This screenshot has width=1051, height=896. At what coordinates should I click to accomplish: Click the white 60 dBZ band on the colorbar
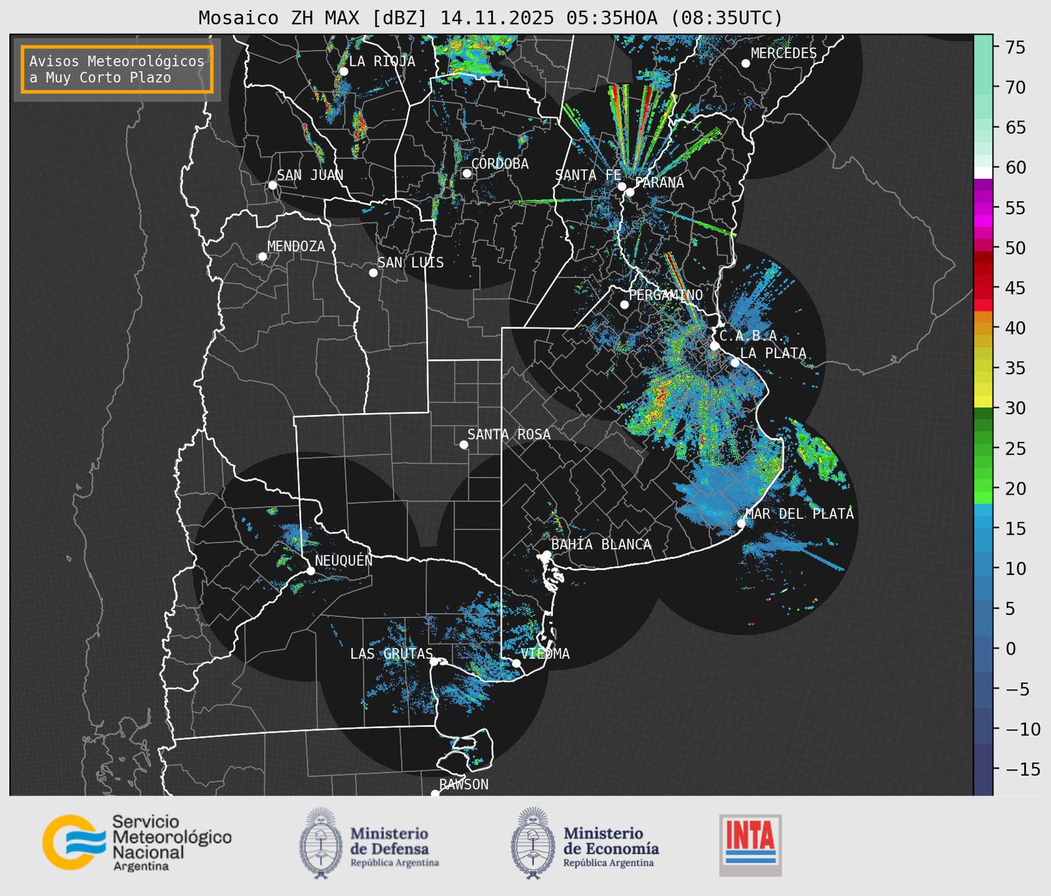click(x=982, y=172)
